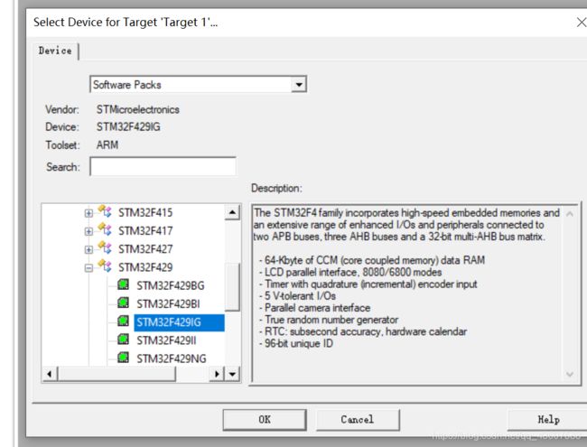Collapse the STM32F429 tree node
The height and width of the screenshot is (447, 587).
click(89, 268)
